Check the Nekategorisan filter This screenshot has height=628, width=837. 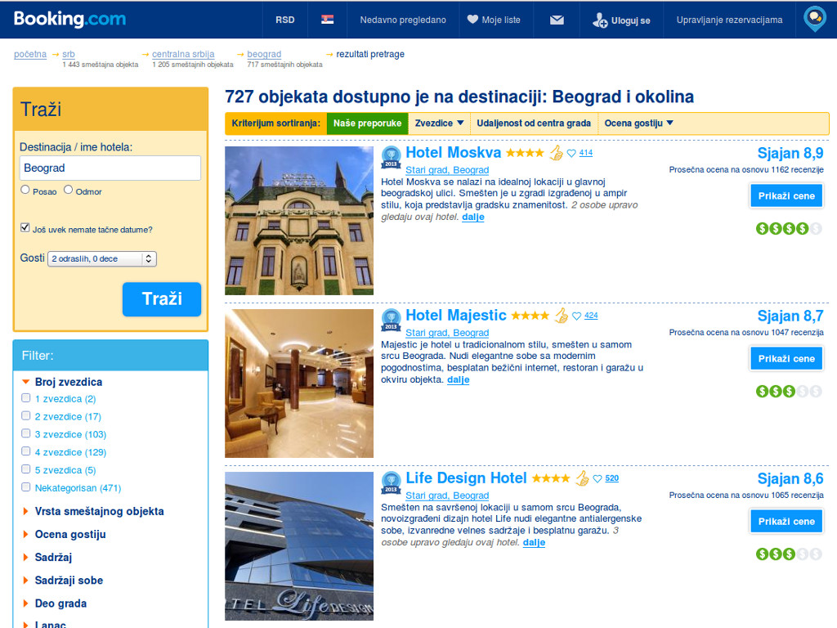coord(25,487)
